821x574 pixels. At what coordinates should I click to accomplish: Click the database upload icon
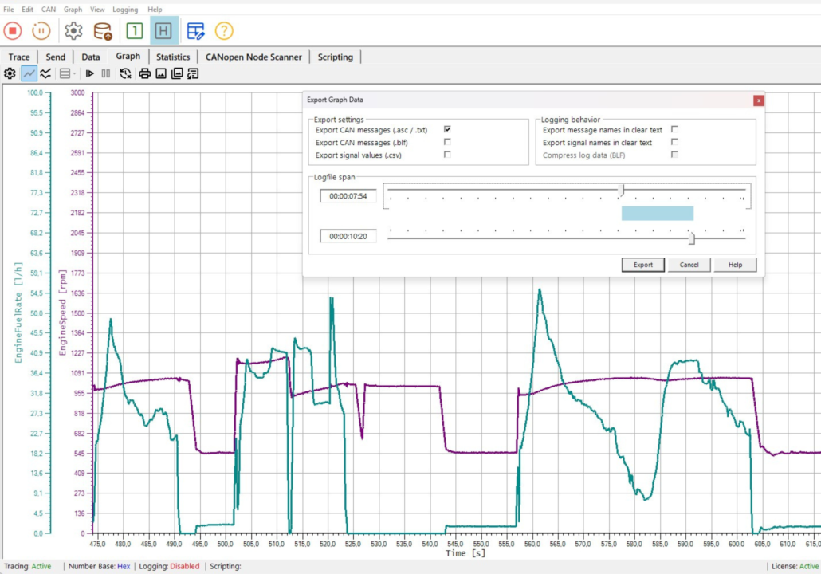coord(103,31)
